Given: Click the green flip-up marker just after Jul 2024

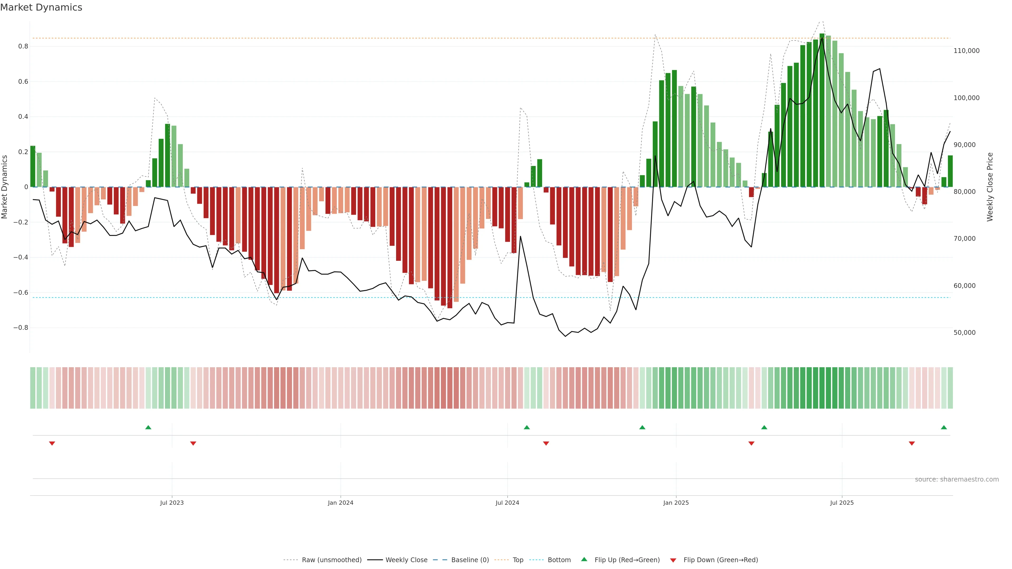Looking at the screenshot, I should (527, 427).
